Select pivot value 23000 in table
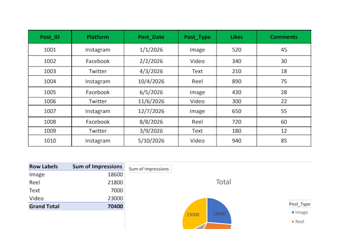 click(x=115, y=199)
